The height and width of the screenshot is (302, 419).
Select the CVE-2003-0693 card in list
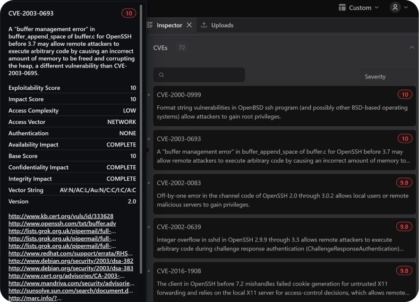[x=284, y=150]
